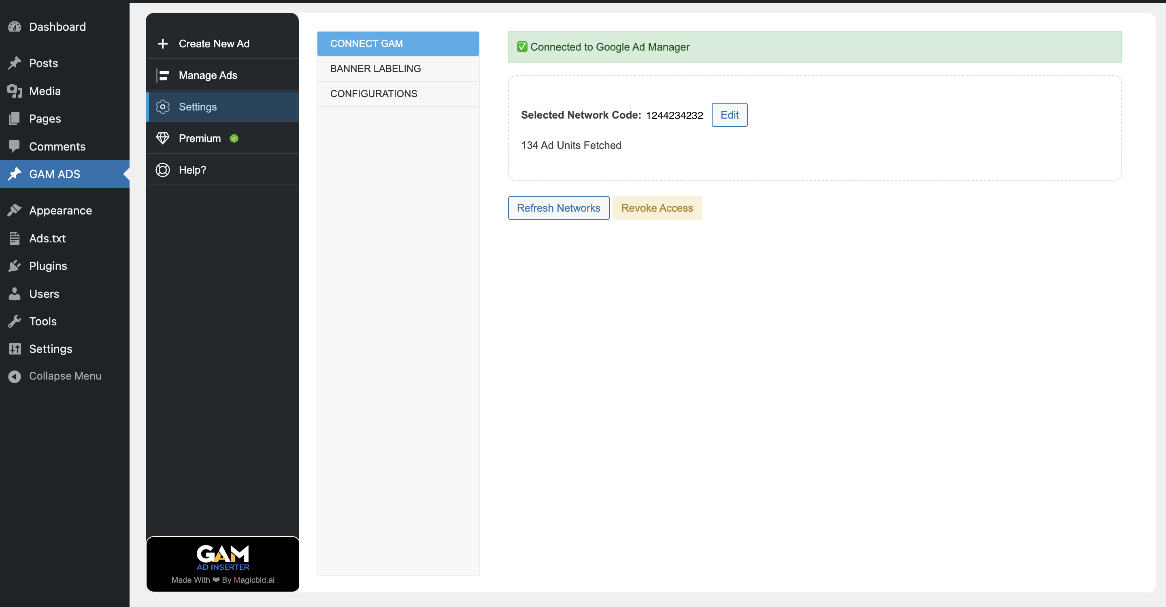Click the Plugins plug icon
Screen dimensions: 1166x607
(15, 266)
